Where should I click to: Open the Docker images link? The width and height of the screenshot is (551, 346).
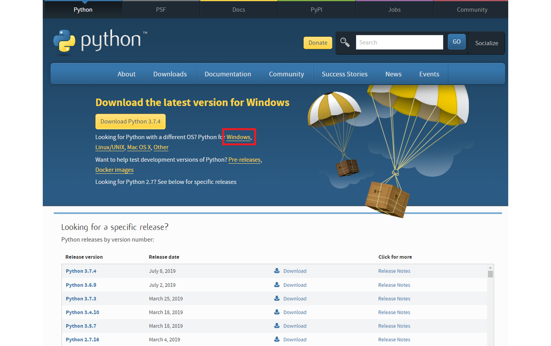pyautogui.click(x=114, y=170)
